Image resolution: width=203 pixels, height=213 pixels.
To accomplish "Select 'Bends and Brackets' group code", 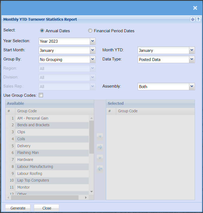I will 47,125.
